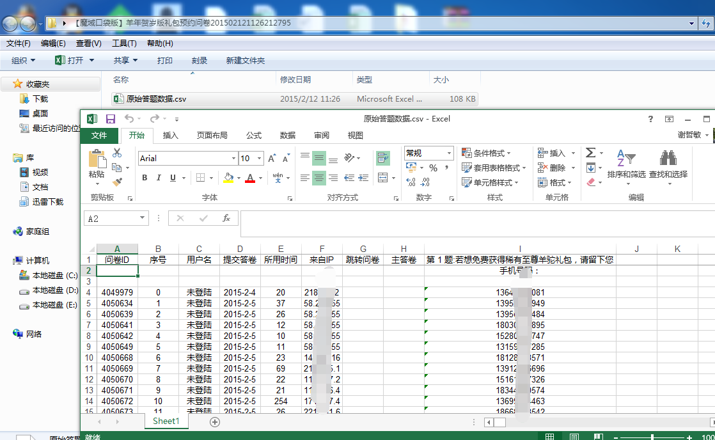Open the Share dropdown in Explorer
This screenshot has height=440, width=715.
[x=125, y=60]
